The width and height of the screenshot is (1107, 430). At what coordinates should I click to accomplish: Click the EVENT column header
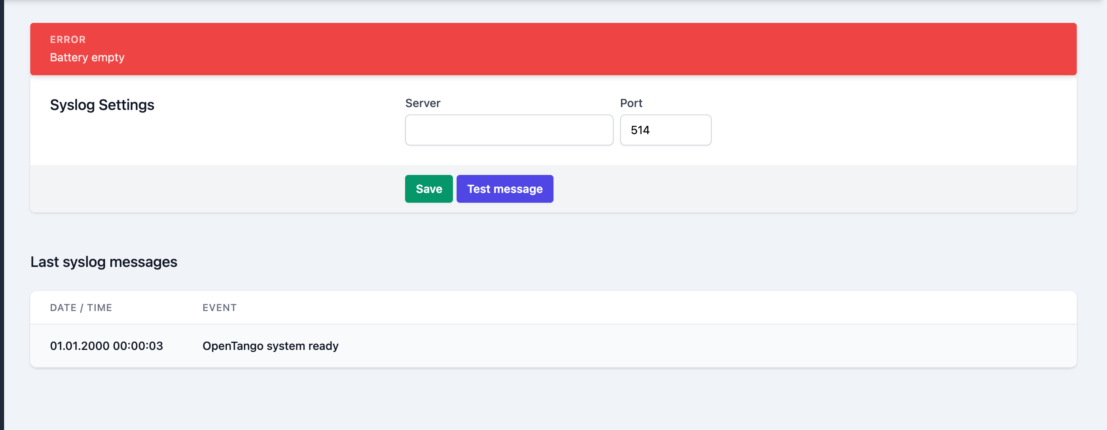pyautogui.click(x=220, y=307)
